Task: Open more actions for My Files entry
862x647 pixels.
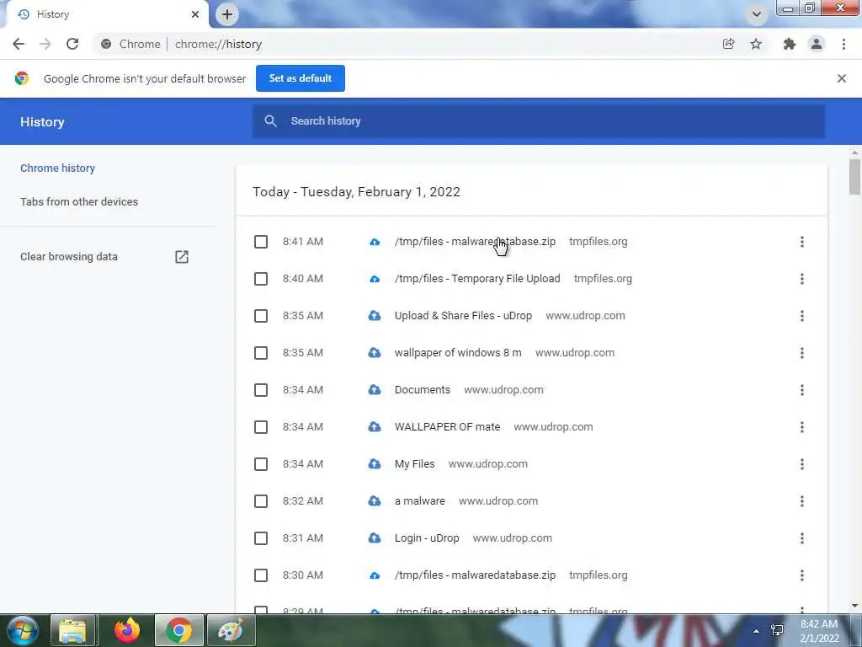Action: pos(802,464)
